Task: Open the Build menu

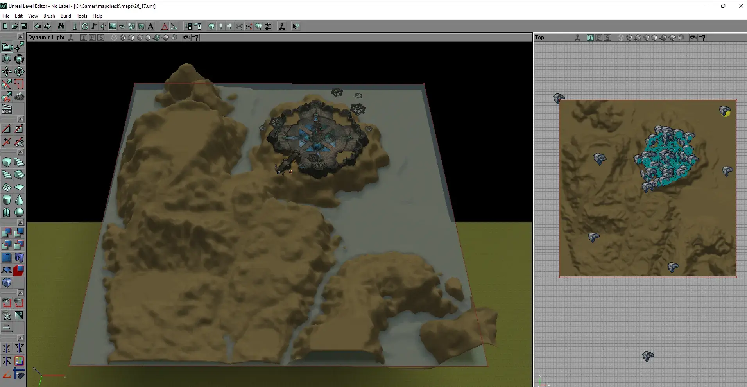Action: [66, 16]
